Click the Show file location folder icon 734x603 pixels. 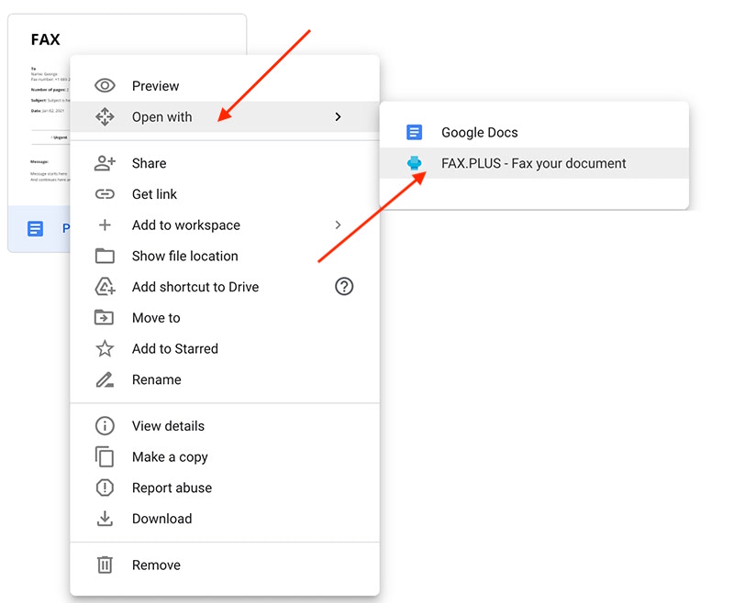pyautogui.click(x=105, y=257)
